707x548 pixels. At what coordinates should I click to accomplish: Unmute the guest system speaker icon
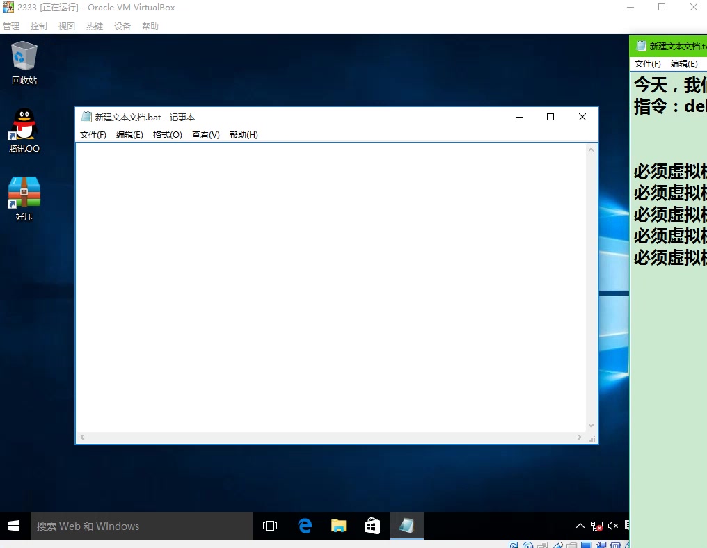pos(612,526)
